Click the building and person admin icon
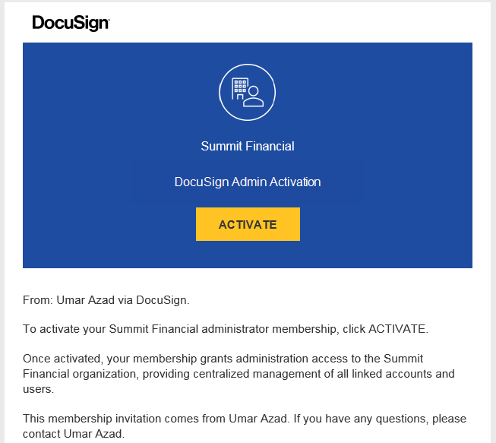Viewport: 496px width, 443px height. coord(247,93)
